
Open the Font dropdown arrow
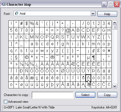(x=93, y=14)
